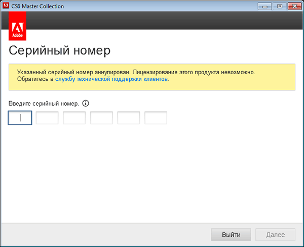The image size is (304, 247).
Task: Click the Серийный номер heading
Action: (59, 50)
